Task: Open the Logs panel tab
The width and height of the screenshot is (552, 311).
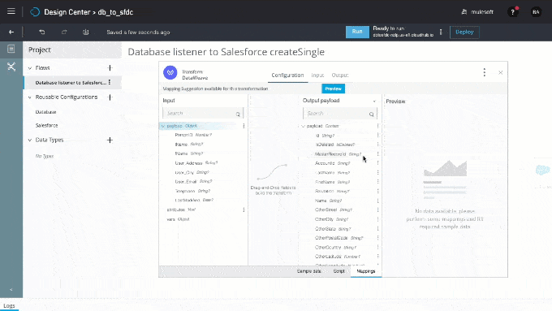Action: point(9,305)
